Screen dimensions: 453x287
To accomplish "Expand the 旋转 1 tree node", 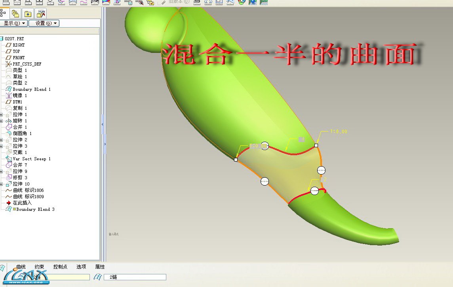I will 2,121.
